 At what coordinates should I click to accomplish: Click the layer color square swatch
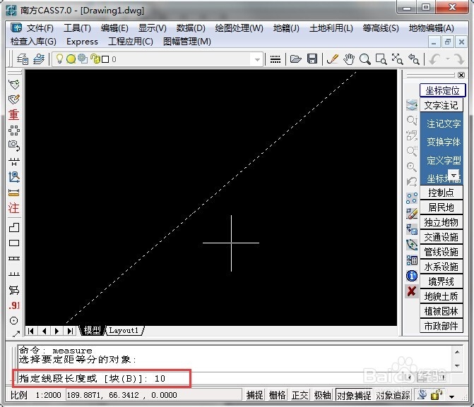pyautogui.click(x=105, y=59)
